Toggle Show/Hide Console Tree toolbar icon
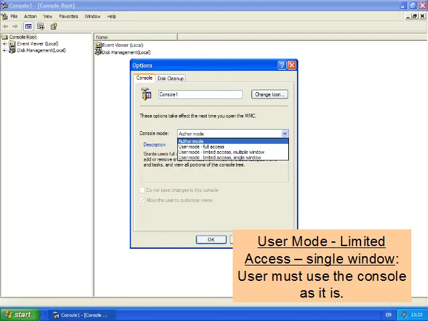Viewport: 428px width, 321px height. coord(29,27)
